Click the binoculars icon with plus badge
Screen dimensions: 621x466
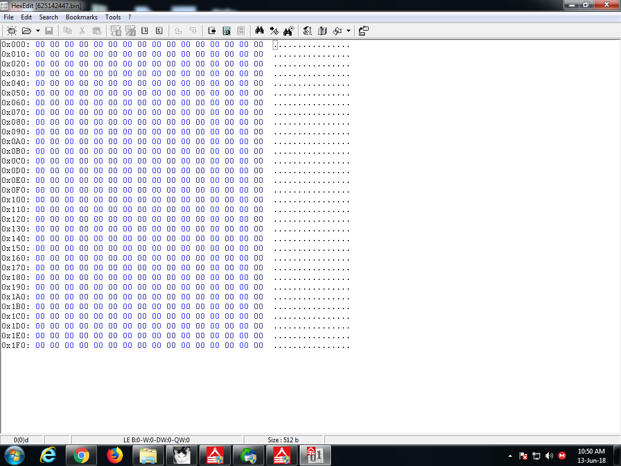coord(289,31)
